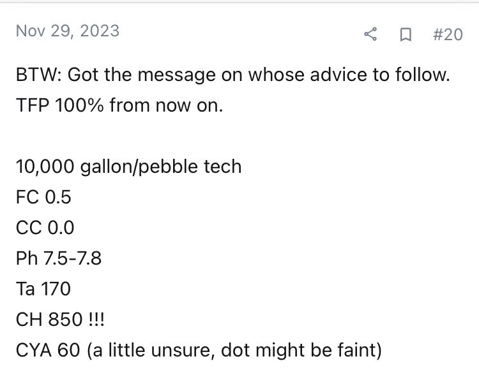Click the "pebble tech" words
Viewport: 479px width, 375px height.
click(190, 166)
